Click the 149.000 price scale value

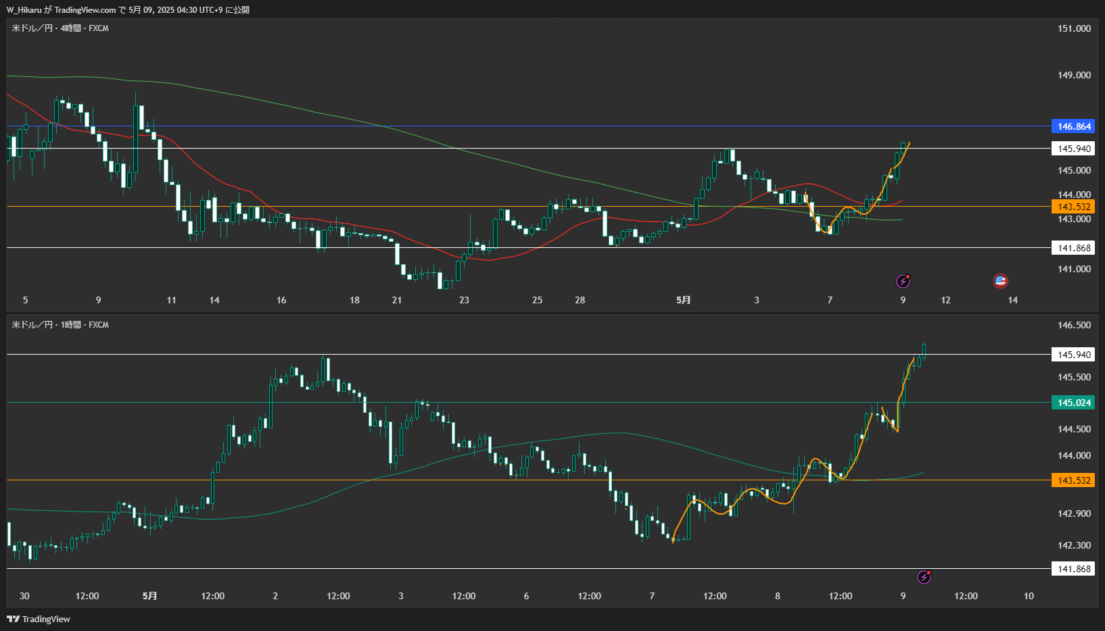click(1074, 75)
